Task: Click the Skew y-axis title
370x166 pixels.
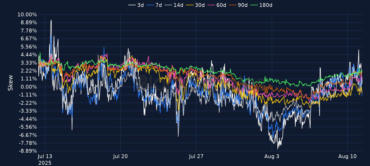Action: coord(10,82)
